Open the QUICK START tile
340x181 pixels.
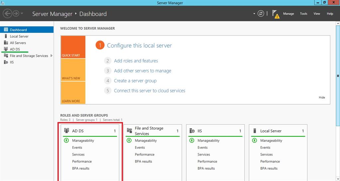(73, 47)
